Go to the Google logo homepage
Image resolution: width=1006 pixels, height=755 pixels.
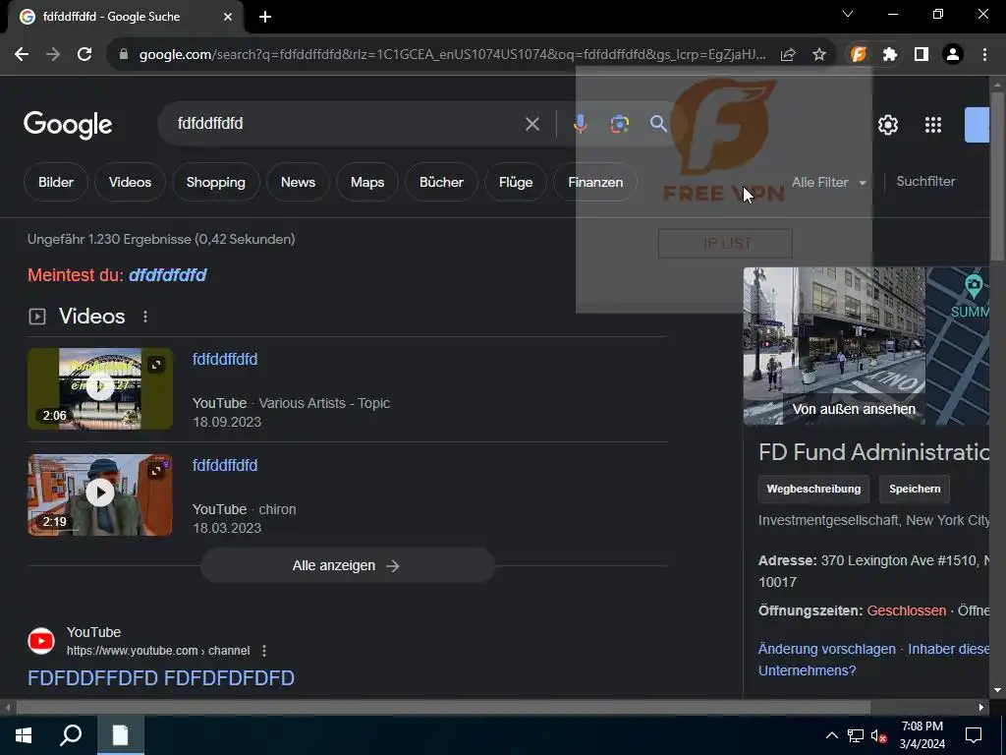coord(68,125)
